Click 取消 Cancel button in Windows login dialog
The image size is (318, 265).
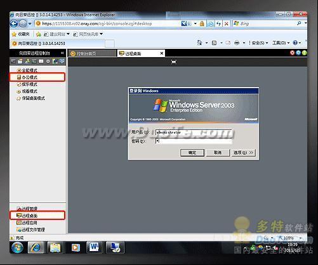(x=218, y=153)
